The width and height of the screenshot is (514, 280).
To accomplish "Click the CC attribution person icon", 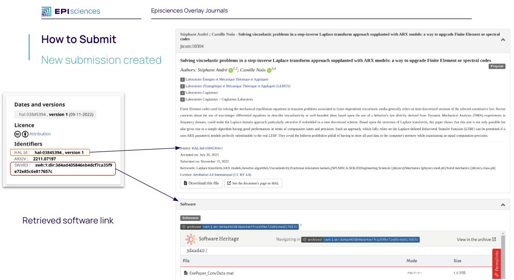I will point(25,134).
